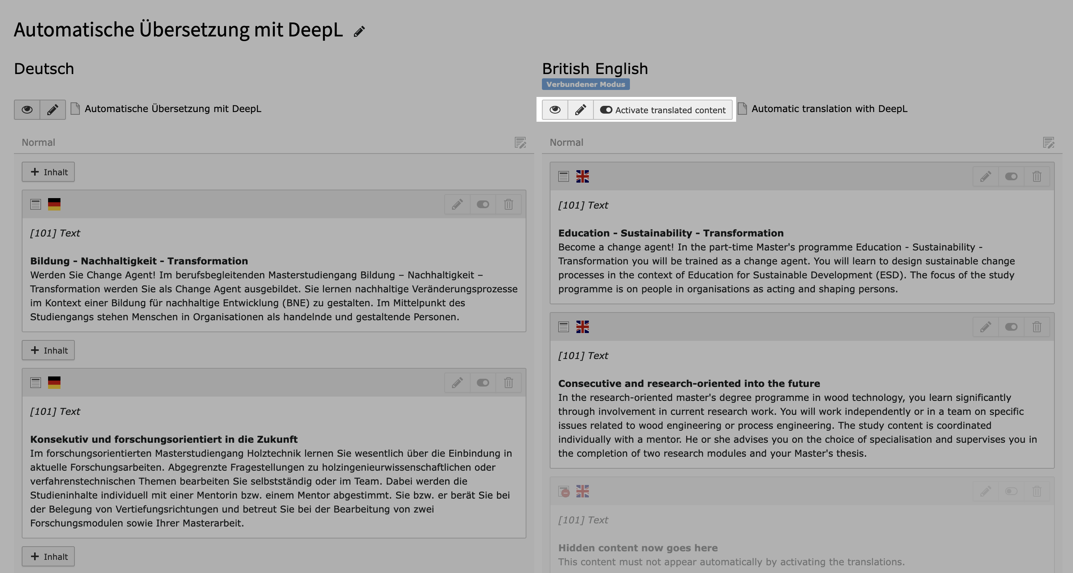Click the content type icon on the hidden English element
The height and width of the screenshot is (573, 1073).
563,492
